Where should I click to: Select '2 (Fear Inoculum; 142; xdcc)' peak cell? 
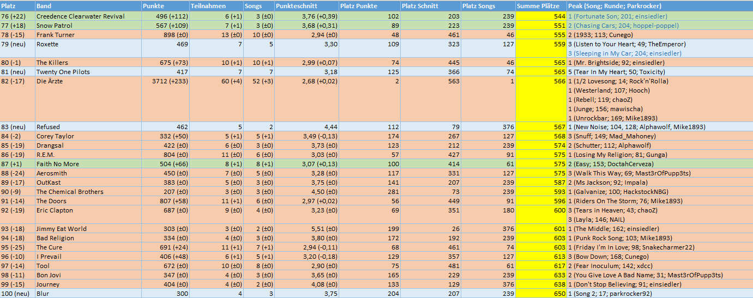[659, 266]
